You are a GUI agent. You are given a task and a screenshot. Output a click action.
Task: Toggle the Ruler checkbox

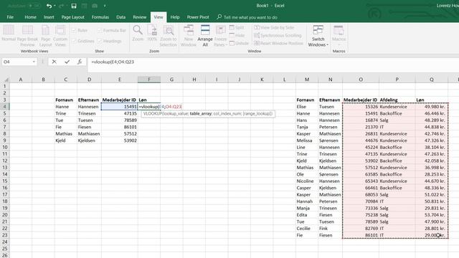pos(74,30)
